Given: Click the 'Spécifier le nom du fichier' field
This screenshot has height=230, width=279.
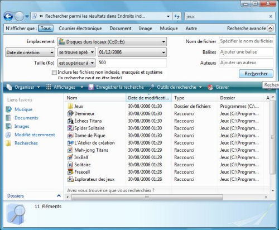Looking at the screenshot, I should click(x=246, y=41).
